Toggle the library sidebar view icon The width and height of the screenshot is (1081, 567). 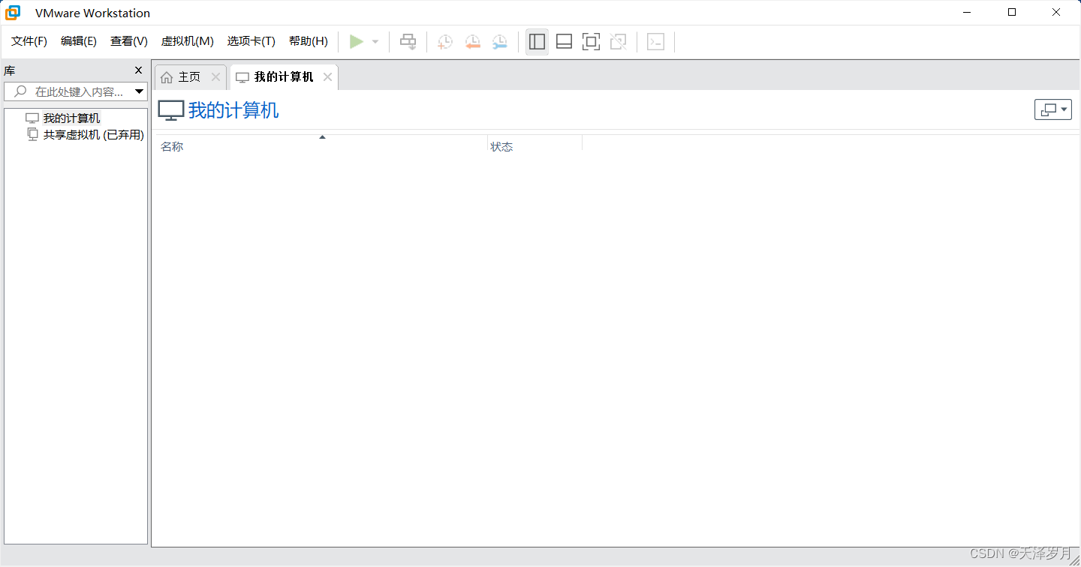[537, 42]
